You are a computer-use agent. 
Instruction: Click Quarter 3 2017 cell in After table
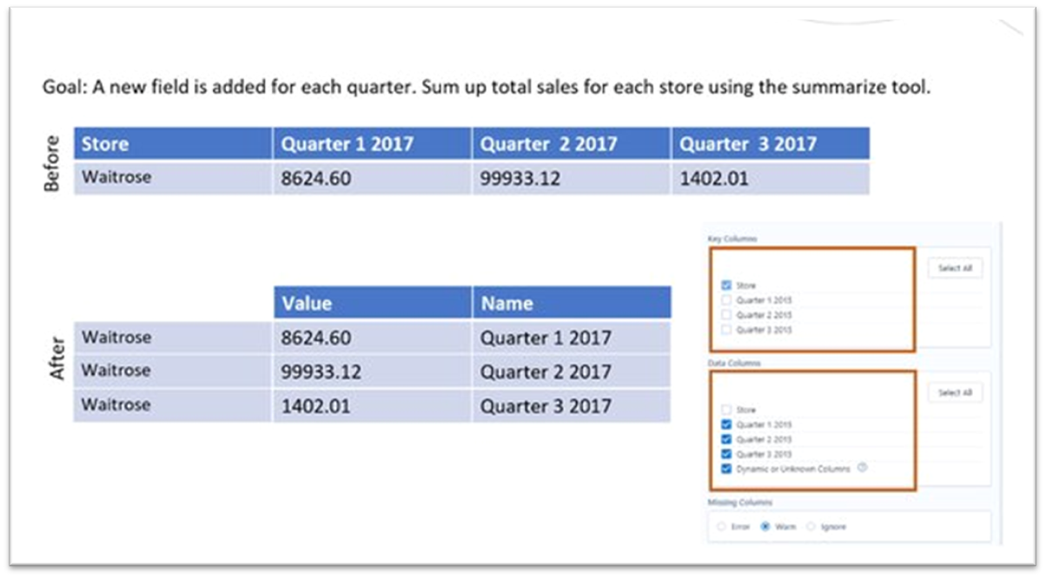tap(571, 405)
